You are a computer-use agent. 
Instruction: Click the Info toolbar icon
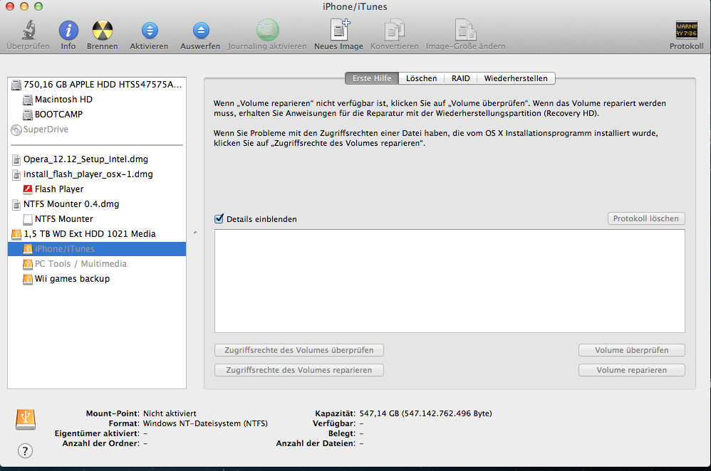tap(68, 31)
